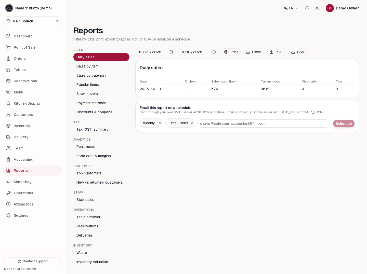This screenshot has width=367, height=274.
Task: Open the Weekly frequency dropdown
Action: tap(151, 123)
